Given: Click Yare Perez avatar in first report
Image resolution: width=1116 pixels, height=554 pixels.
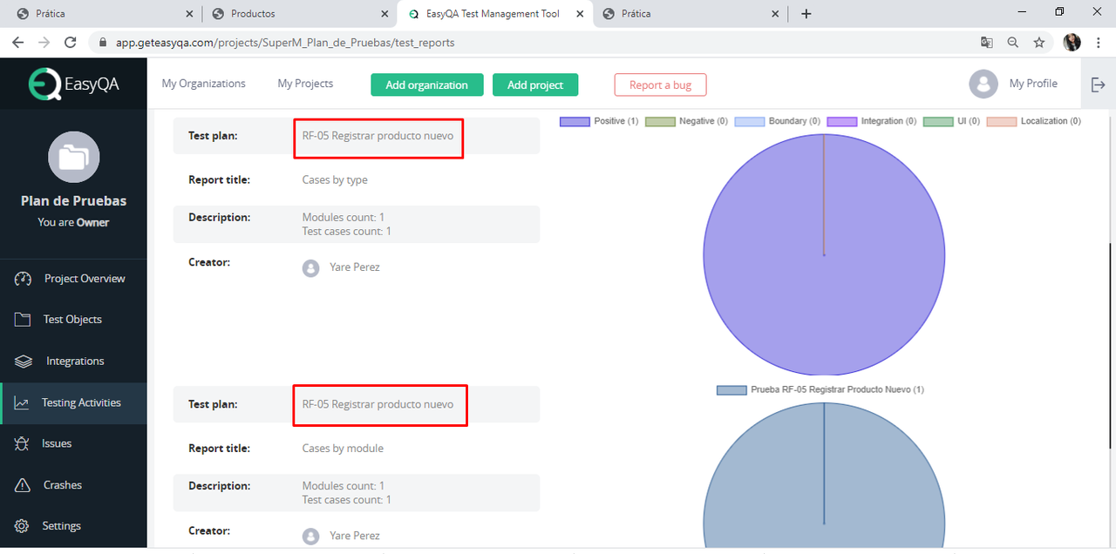Looking at the screenshot, I should (x=310, y=268).
